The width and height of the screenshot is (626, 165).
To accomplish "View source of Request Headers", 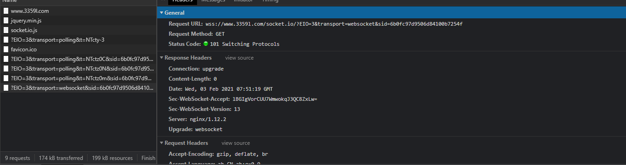I will coord(236,143).
